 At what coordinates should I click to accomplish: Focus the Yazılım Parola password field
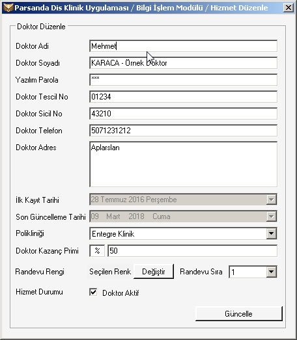click(184, 80)
